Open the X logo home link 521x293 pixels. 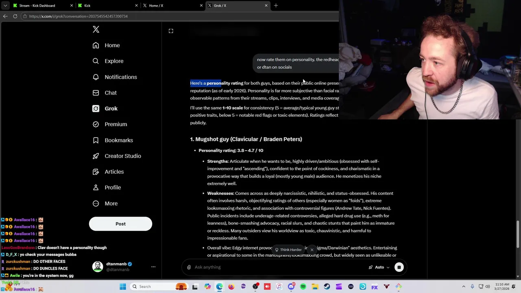96,29
